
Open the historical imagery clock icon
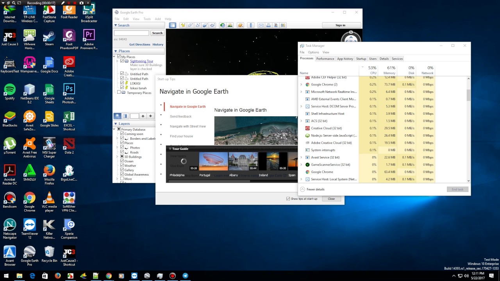click(223, 25)
